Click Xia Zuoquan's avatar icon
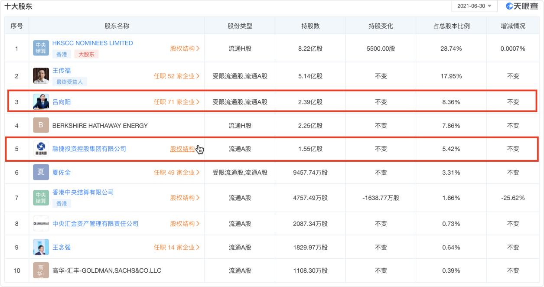 point(40,172)
